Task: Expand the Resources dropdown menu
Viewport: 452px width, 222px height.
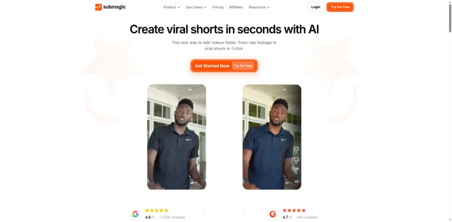Action: (x=259, y=7)
